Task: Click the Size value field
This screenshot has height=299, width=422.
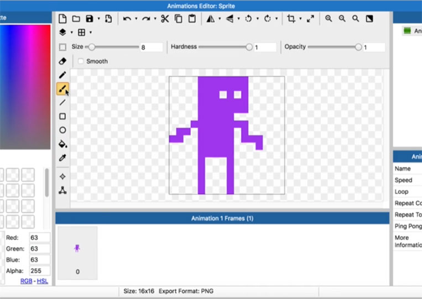Action: click(151, 48)
